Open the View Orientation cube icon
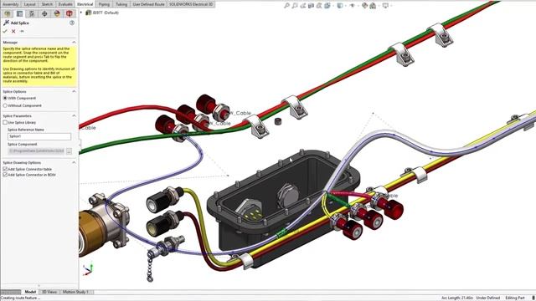This screenshot has height=301, width=536. [x=327, y=6]
